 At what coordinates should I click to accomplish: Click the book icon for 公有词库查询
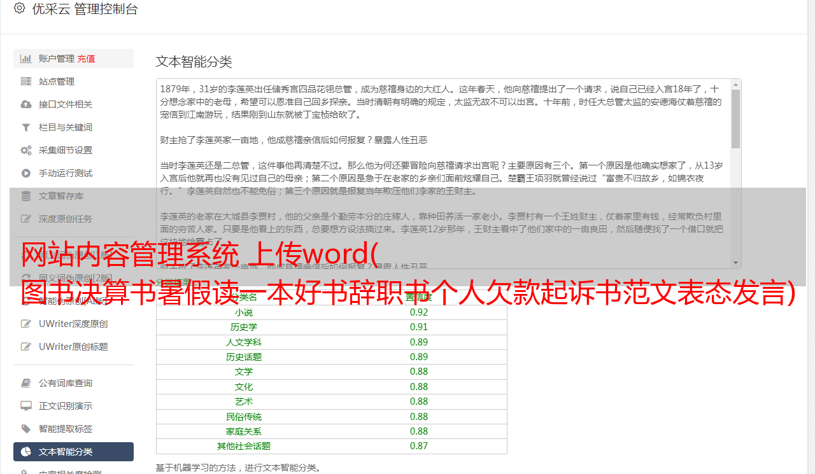click(x=25, y=383)
